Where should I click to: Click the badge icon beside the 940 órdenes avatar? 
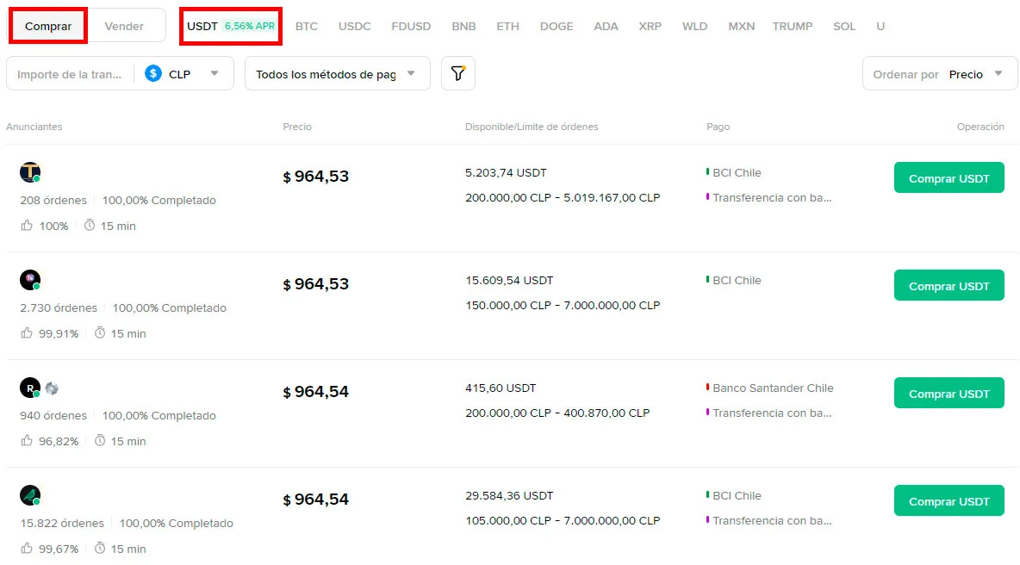[52, 388]
